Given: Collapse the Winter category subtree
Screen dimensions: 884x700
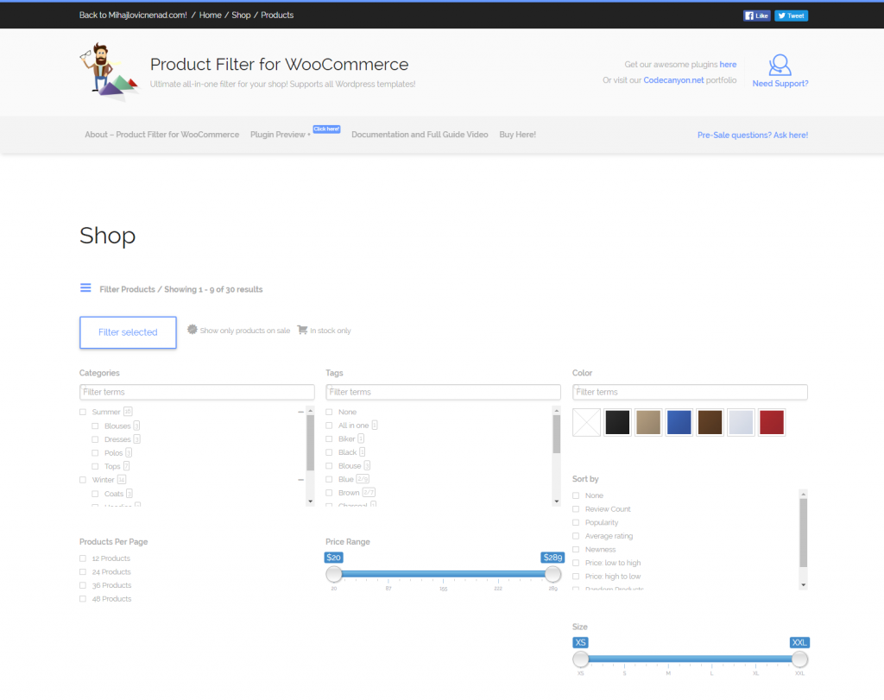Looking at the screenshot, I should click(x=301, y=480).
